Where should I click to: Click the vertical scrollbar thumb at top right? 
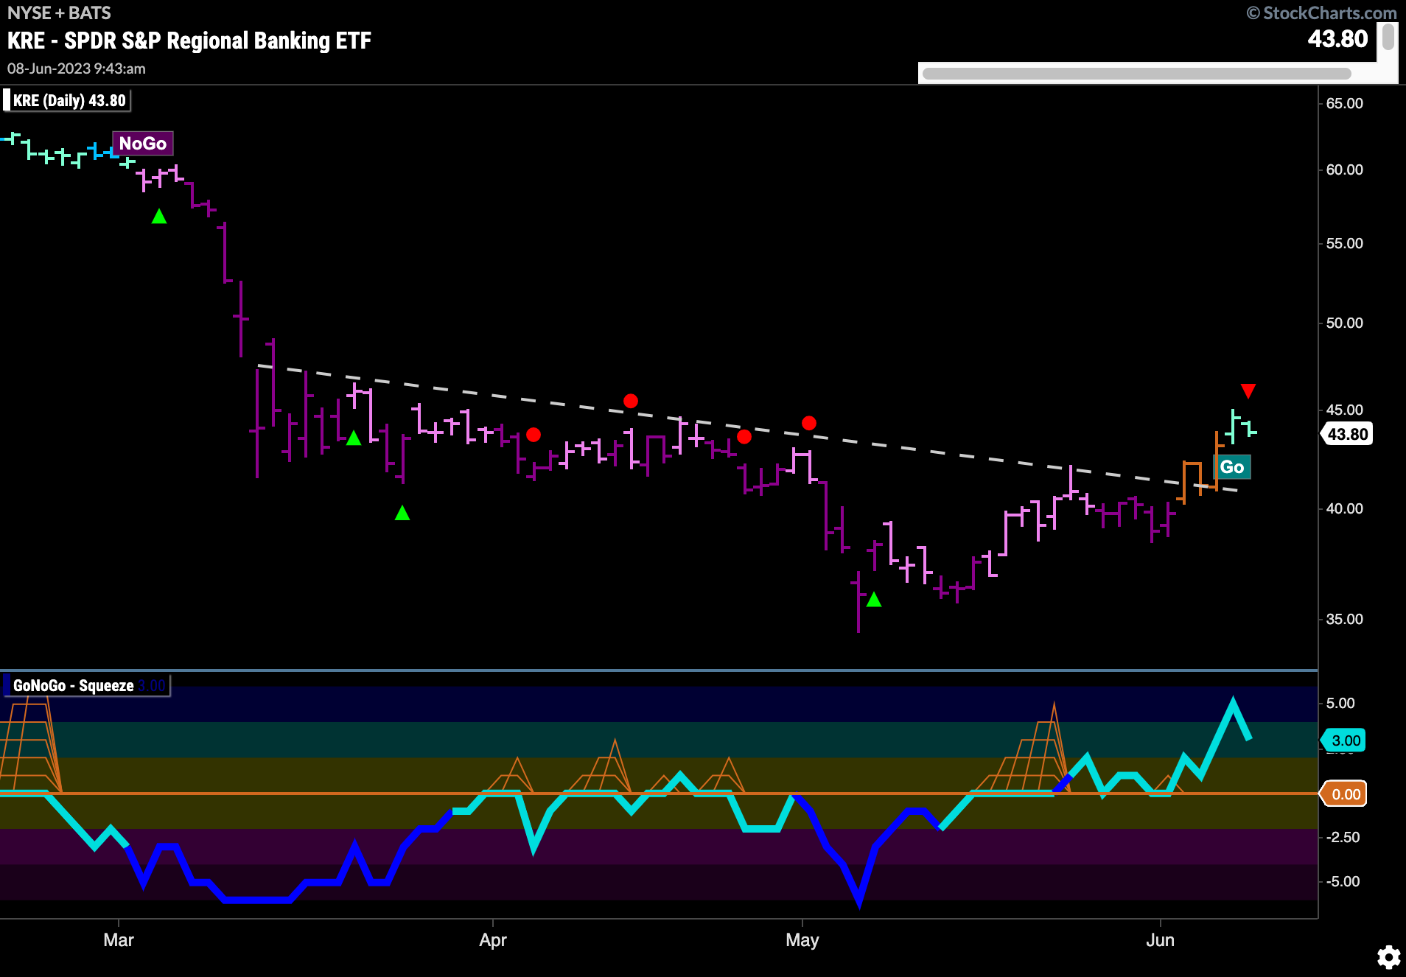click(x=1388, y=37)
